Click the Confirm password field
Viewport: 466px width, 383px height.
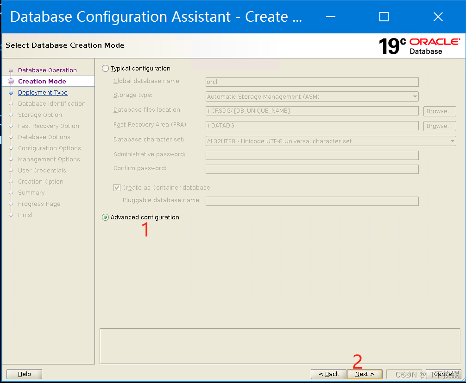312,169
